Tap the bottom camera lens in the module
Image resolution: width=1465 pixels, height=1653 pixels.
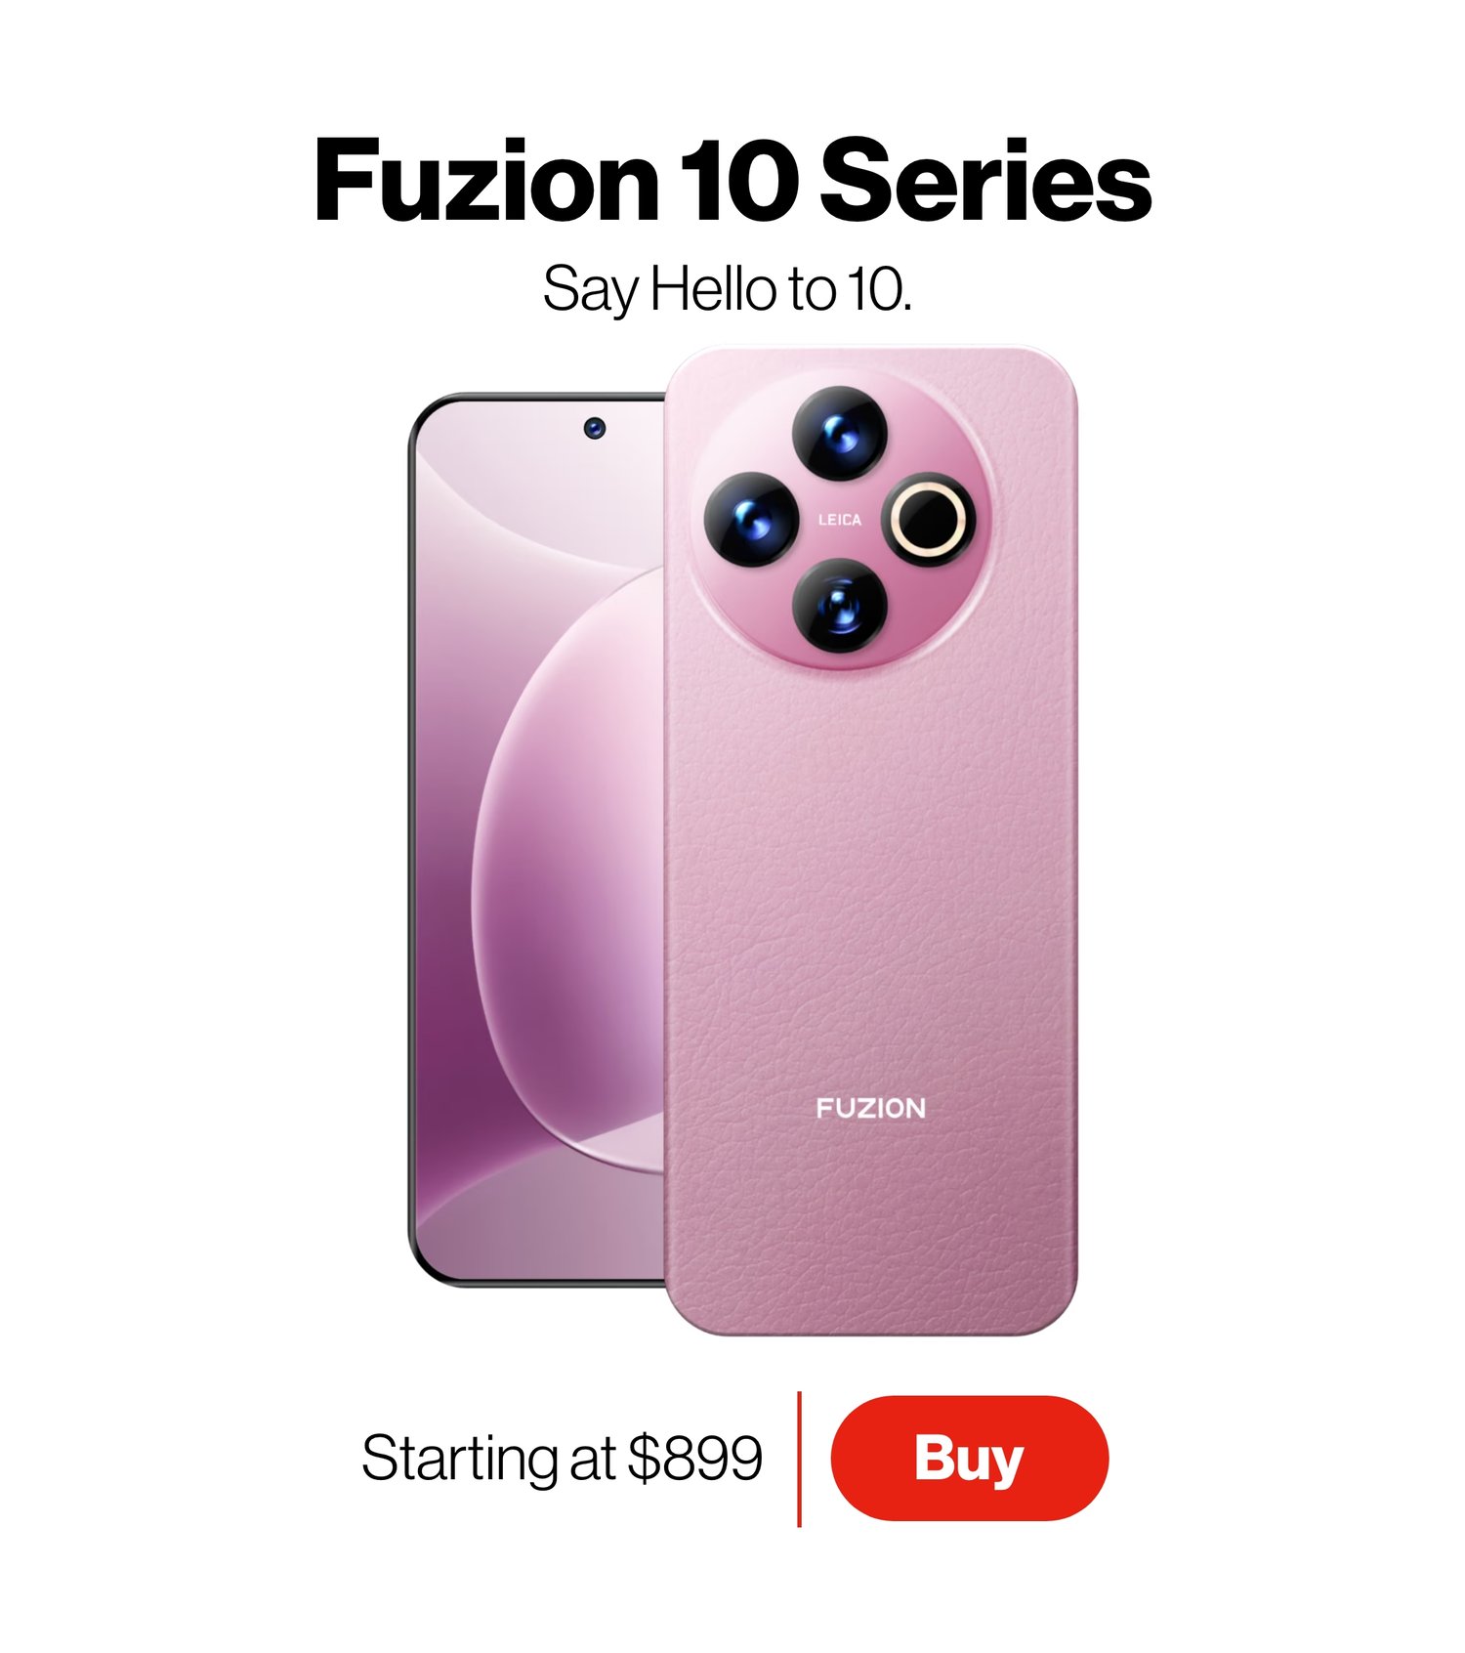(839, 607)
